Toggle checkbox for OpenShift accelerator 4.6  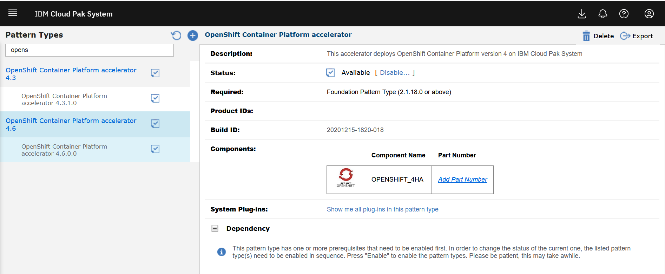[155, 124]
